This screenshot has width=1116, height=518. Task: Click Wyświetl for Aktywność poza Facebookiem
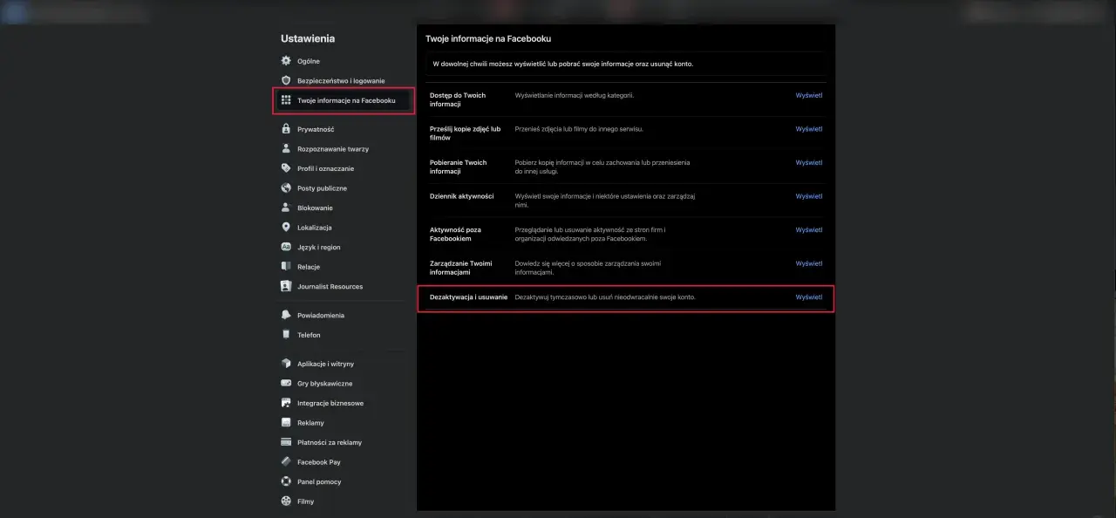[x=809, y=230]
